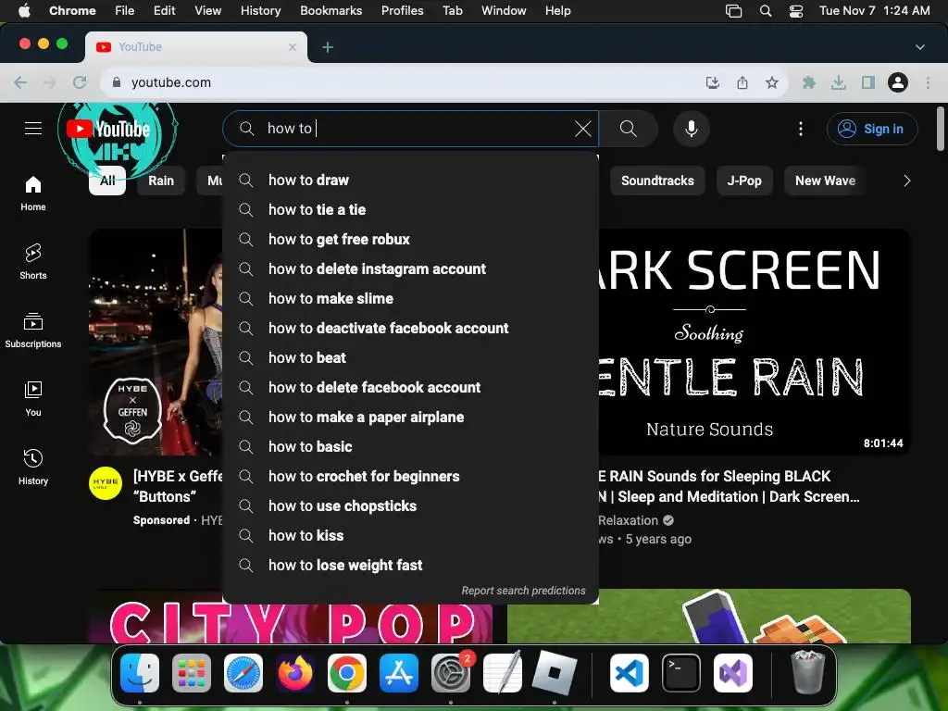The height and width of the screenshot is (711, 948).
Task: Choose suggestion 'how to make slime'
Action: coord(410,299)
